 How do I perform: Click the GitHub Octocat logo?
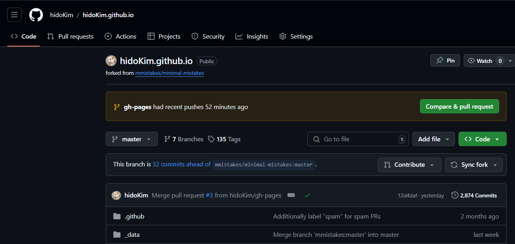(x=36, y=15)
